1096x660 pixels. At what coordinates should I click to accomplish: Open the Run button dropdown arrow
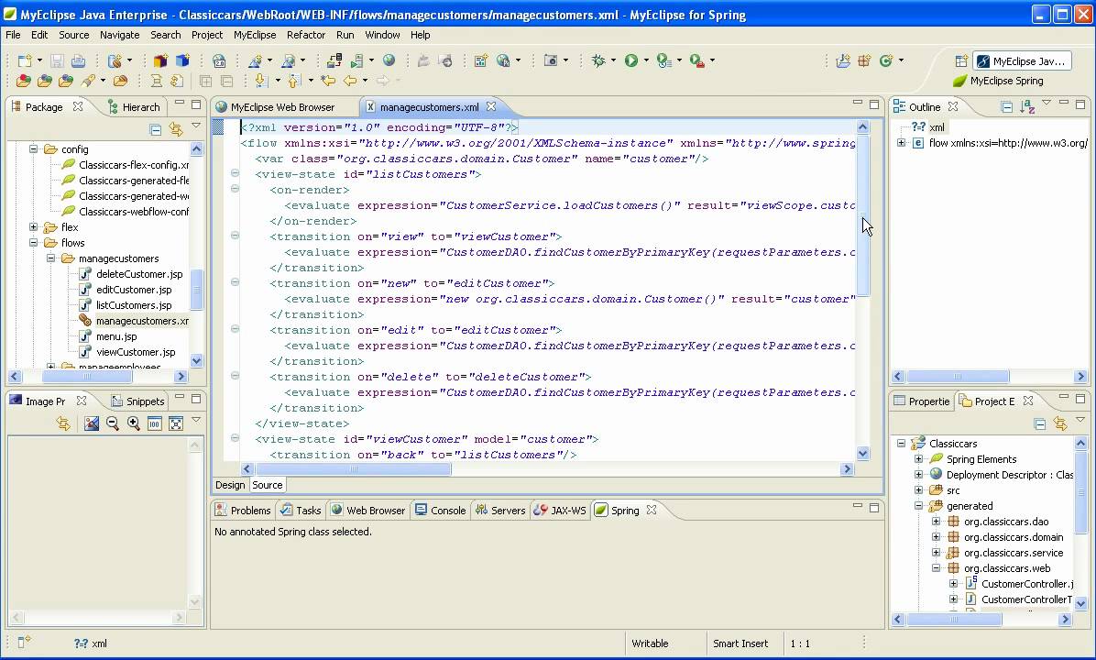tap(646, 60)
